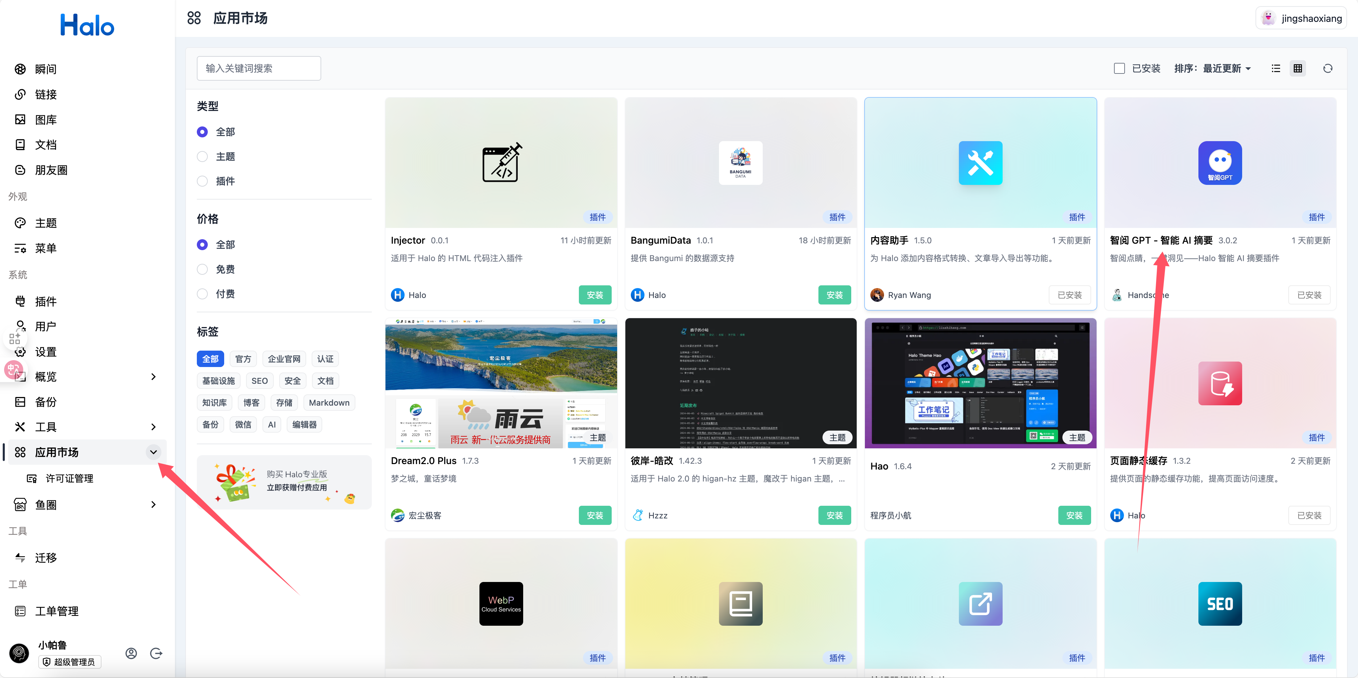Expand the 鱼圈 sidebar submenu chevron
This screenshot has height=678, width=1358.
(153, 504)
